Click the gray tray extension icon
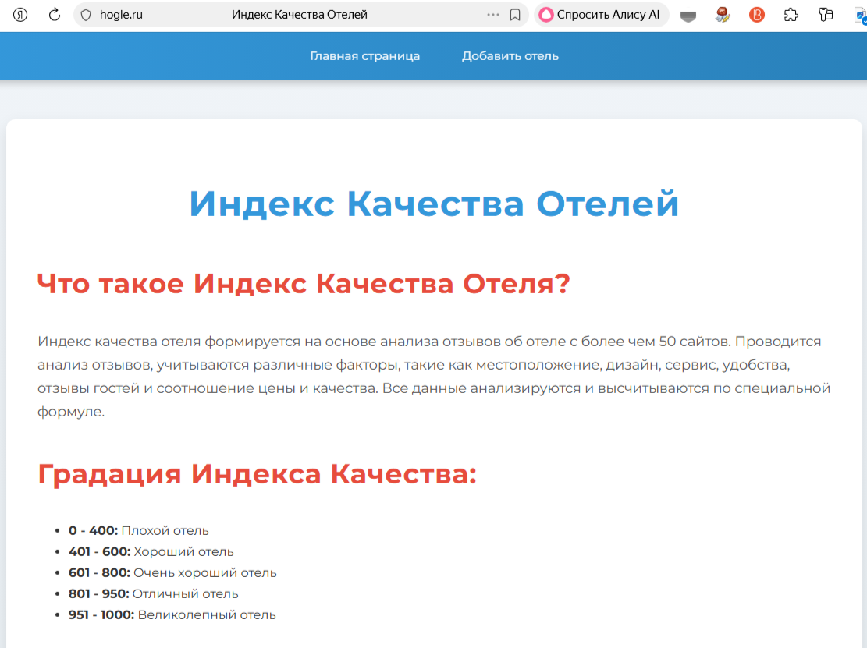The height and width of the screenshot is (648, 867). [x=688, y=15]
